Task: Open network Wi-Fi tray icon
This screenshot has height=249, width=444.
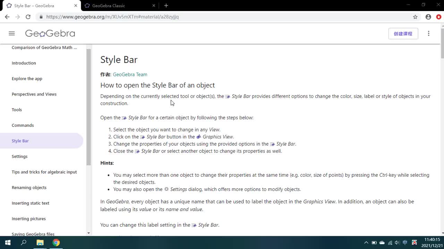Action: pyautogui.click(x=390, y=243)
